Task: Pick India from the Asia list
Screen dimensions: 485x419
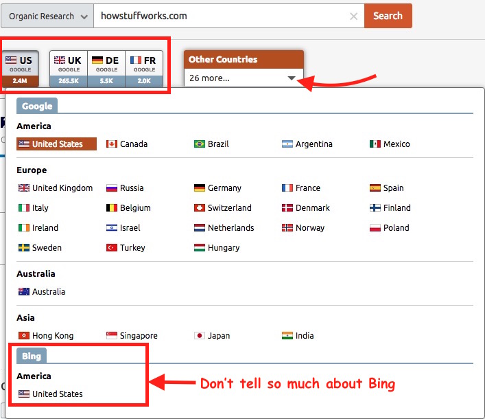Action: pyautogui.click(x=305, y=336)
